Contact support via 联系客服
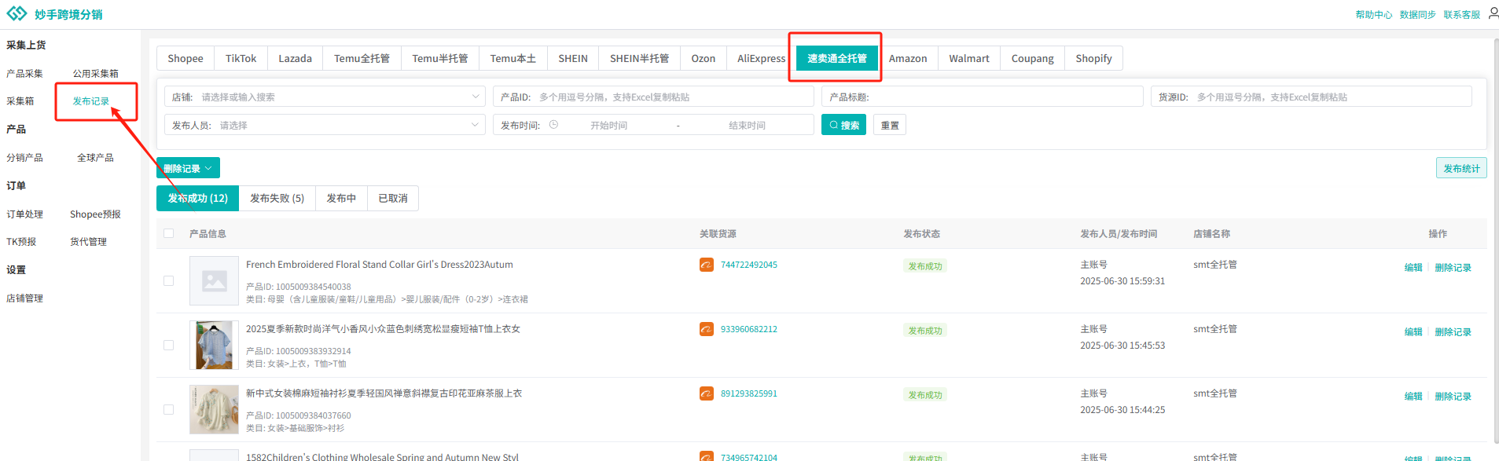1499x461 pixels. click(1461, 14)
